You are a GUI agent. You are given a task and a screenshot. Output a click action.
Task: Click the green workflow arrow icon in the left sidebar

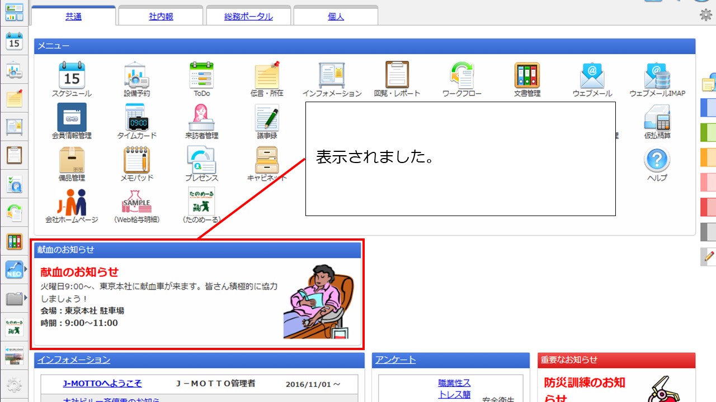click(14, 213)
